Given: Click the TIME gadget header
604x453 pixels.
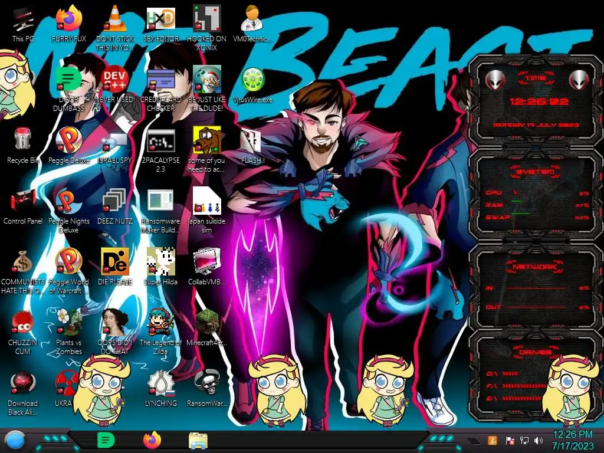Looking at the screenshot, I should [x=536, y=78].
